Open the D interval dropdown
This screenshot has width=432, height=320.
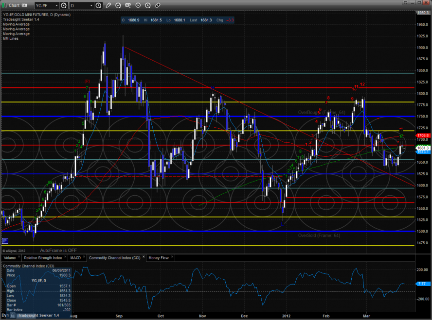tap(91, 5)
